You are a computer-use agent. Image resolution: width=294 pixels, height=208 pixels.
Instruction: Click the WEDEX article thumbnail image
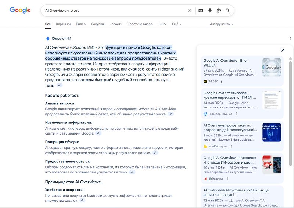click(272, 68)
